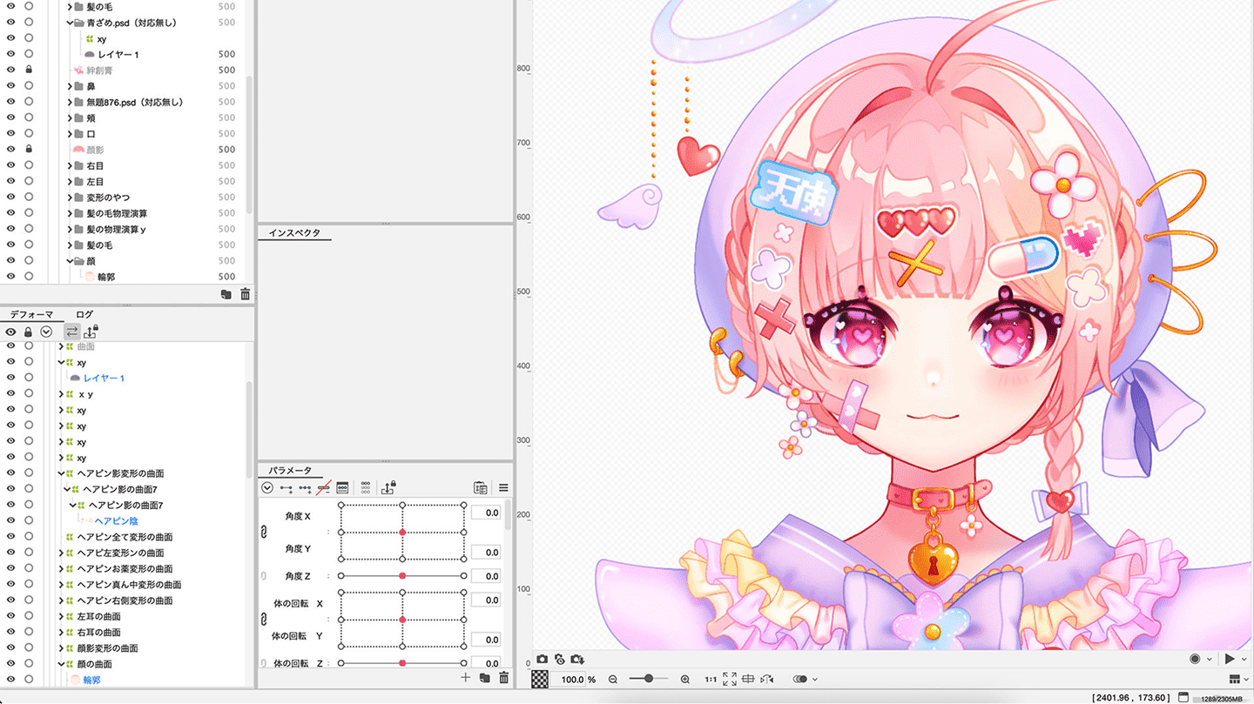Click the chain link icon beside 角度 X
Screen dimensions: 1254x704
click(x=263, y=532)
